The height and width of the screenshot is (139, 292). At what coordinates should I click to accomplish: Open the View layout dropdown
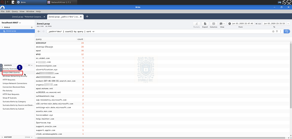pos(222,24)
